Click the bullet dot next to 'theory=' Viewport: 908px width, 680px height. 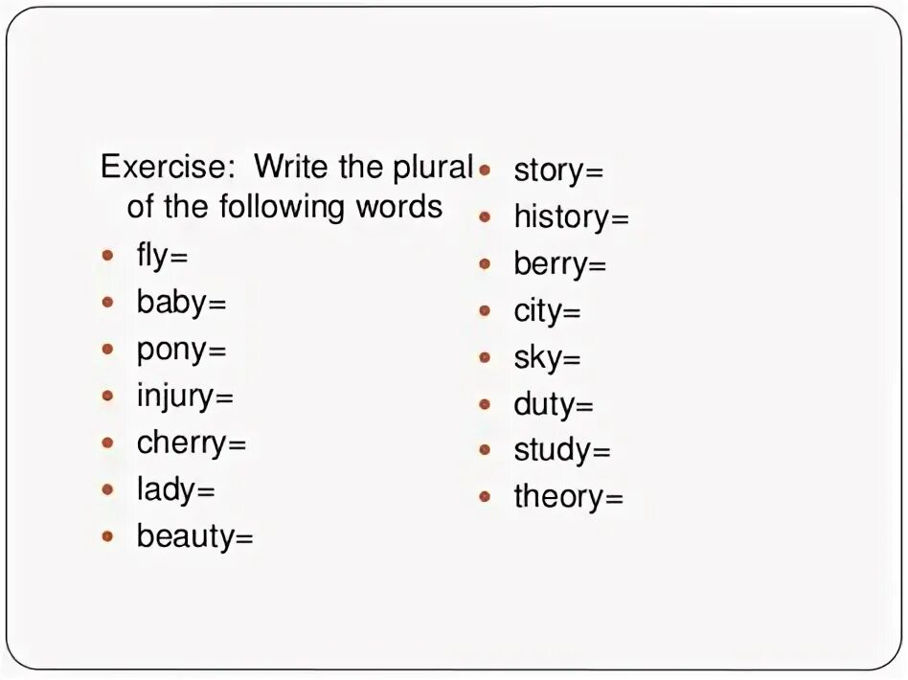pos(485,496)
